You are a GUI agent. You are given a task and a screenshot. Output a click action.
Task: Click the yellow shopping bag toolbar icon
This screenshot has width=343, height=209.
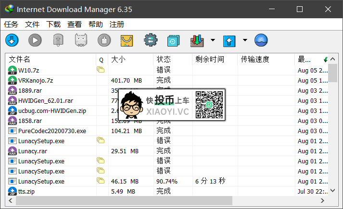tap(127, 40)
